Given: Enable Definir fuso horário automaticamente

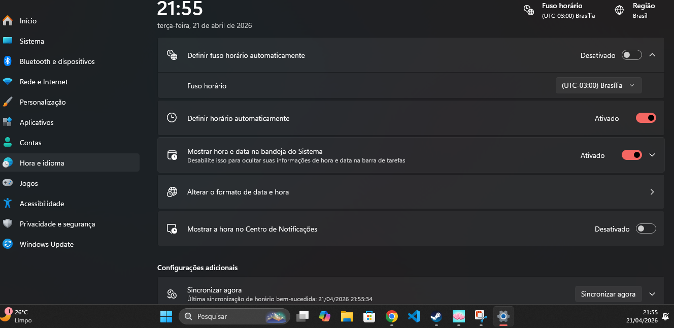Looking at the screenshot, I should click(632, 55).
